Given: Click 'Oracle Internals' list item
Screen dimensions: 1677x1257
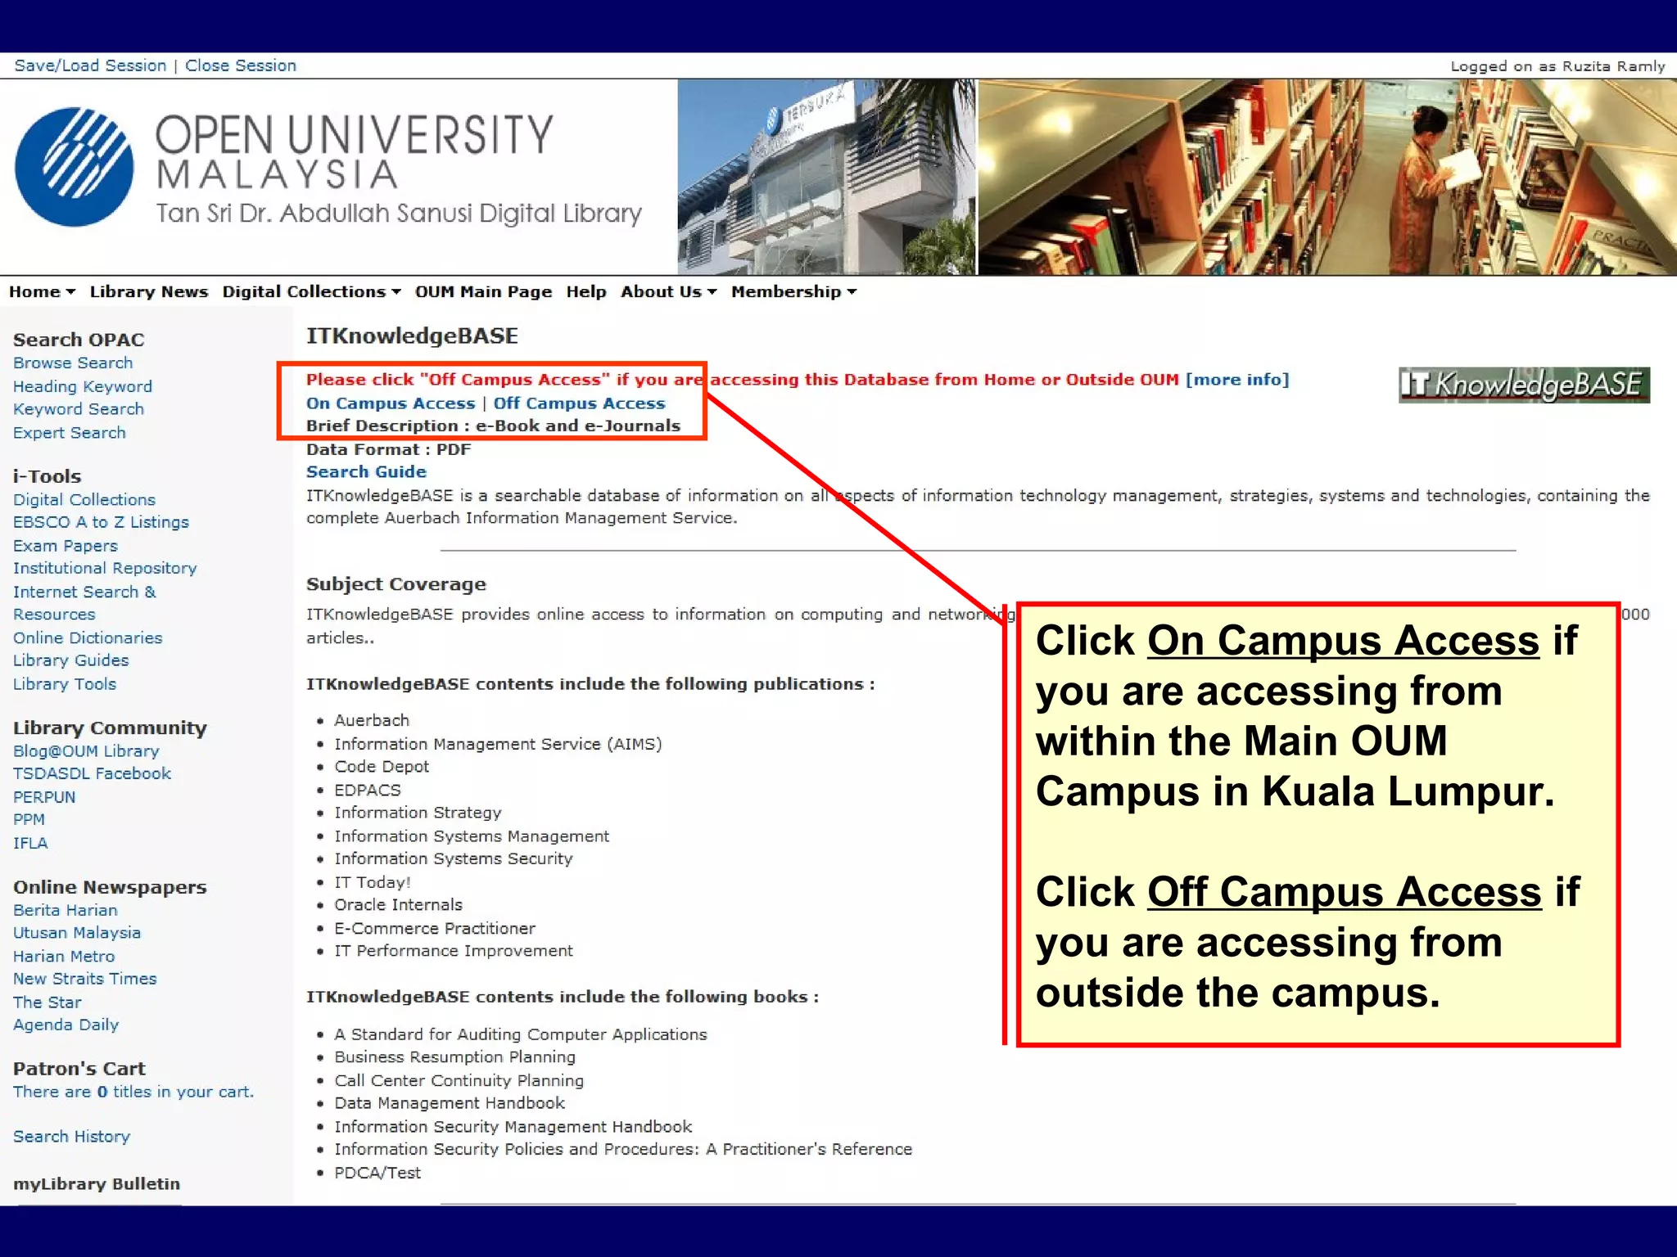Looking at the screenshot, I should [399, 905].
